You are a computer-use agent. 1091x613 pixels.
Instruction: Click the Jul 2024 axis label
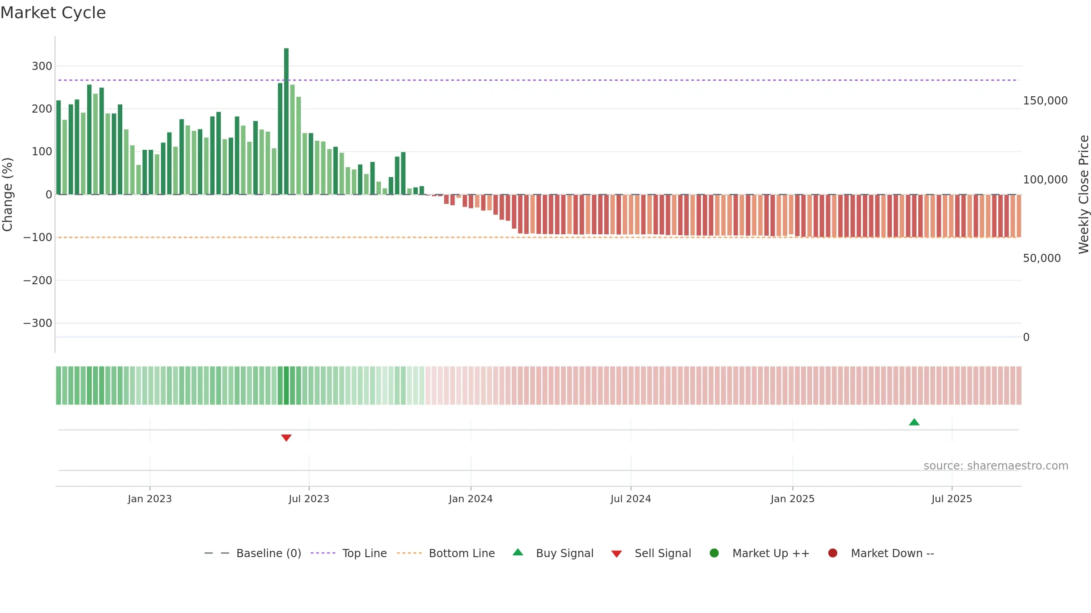pyautogui.click(x=631, y=499)
